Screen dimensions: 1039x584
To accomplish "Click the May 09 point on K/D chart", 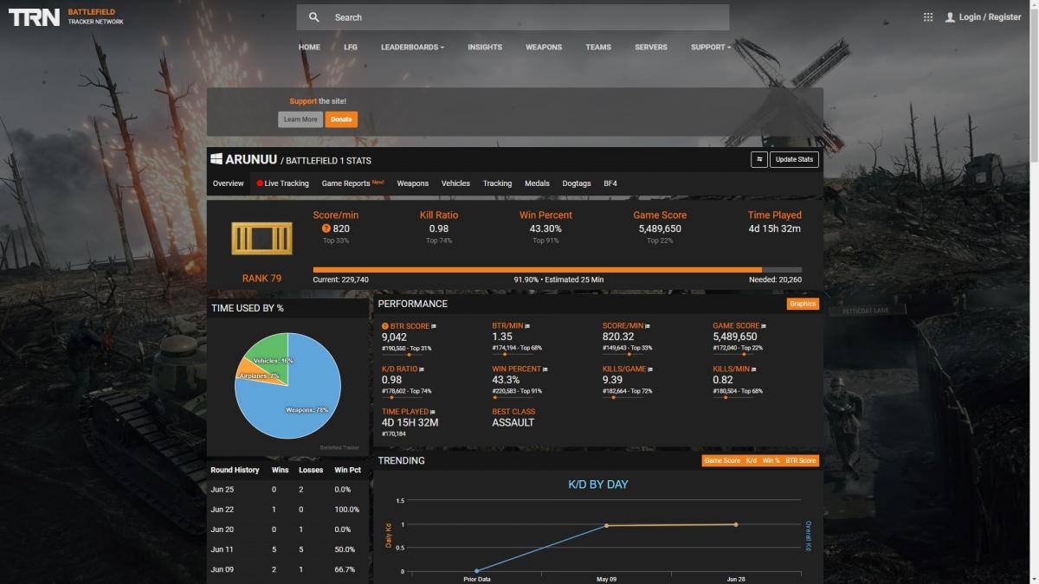I will tap(606, 525).
